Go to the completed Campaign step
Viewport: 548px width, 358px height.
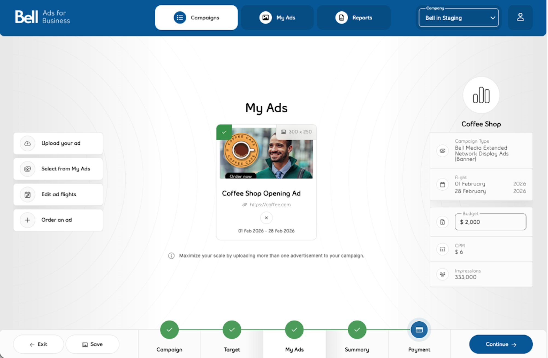coord(169,330)
